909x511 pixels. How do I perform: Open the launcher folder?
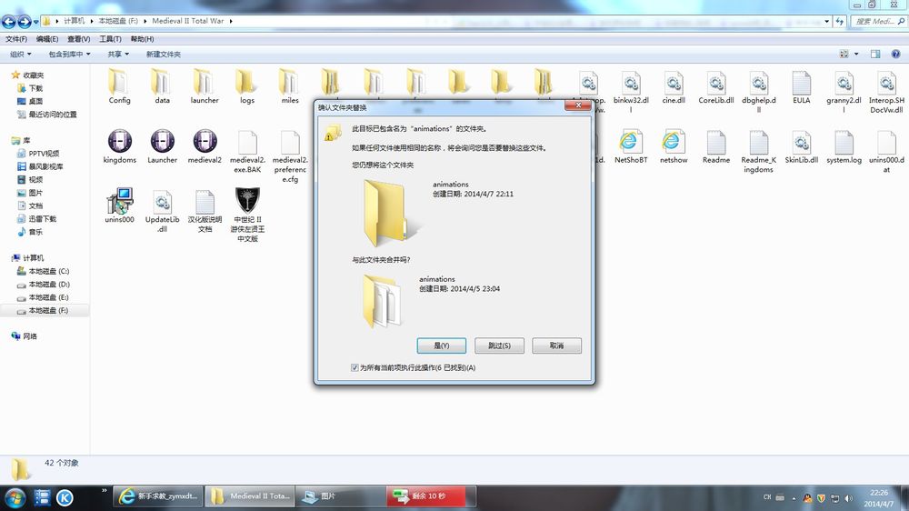(205, 86)
